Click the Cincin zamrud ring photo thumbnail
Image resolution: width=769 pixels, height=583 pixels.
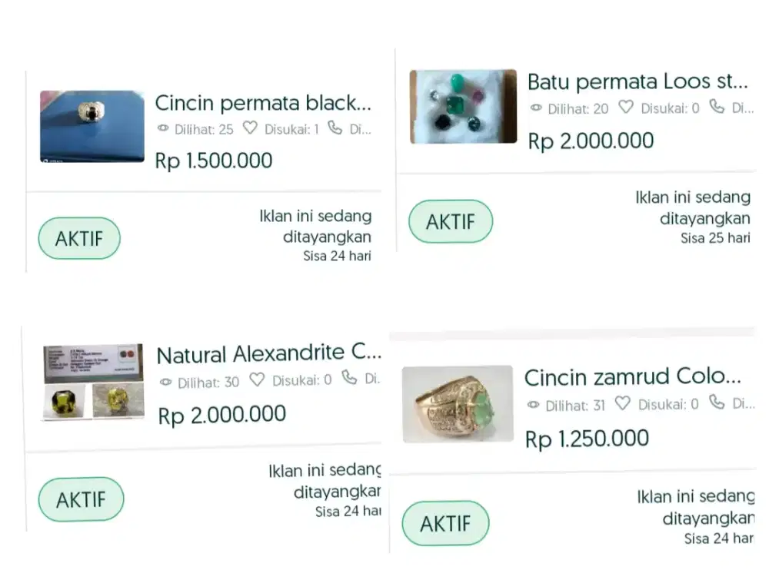click(458, 403)
